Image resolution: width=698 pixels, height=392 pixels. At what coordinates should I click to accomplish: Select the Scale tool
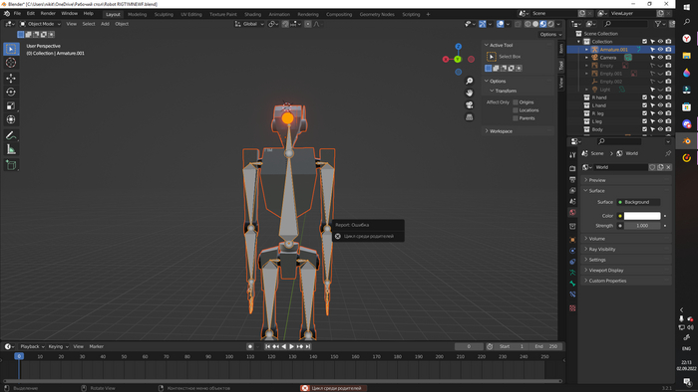point(11,105)
